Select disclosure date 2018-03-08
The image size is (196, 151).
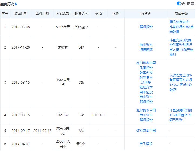coord(21,27)
